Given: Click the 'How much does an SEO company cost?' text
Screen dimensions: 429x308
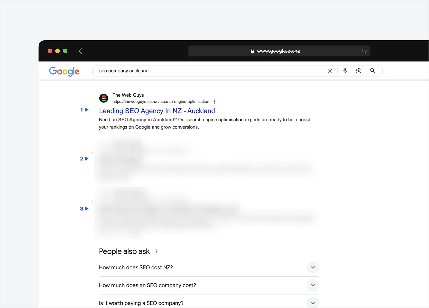Looking at the screenshot, I should [x=147, y=285].
